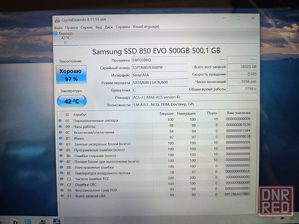The height and width of the screenshot is (224, 299).
Task: Click the CrystalDiskInfo title bar app icon
Action: coord(57,20)
